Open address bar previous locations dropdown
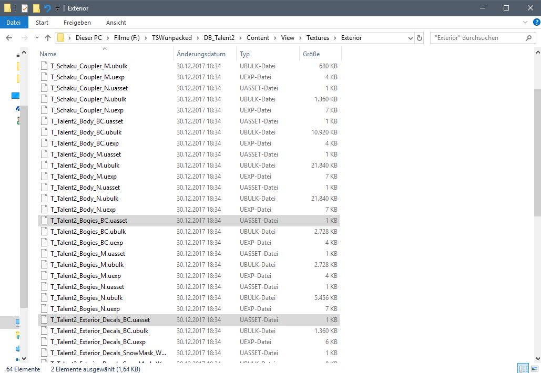 (410, 38)
